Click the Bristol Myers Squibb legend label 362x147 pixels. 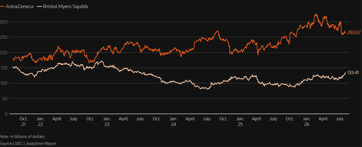65,7
